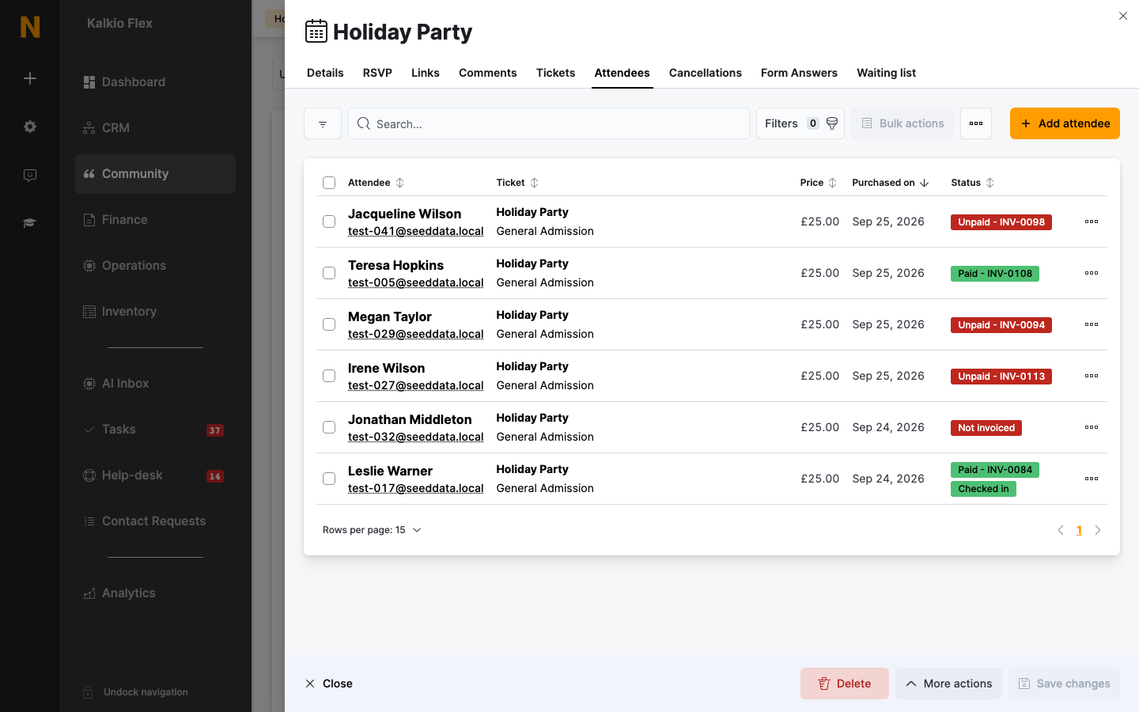
Task: Open the Filters dropdown
Action: click(800, 123)
